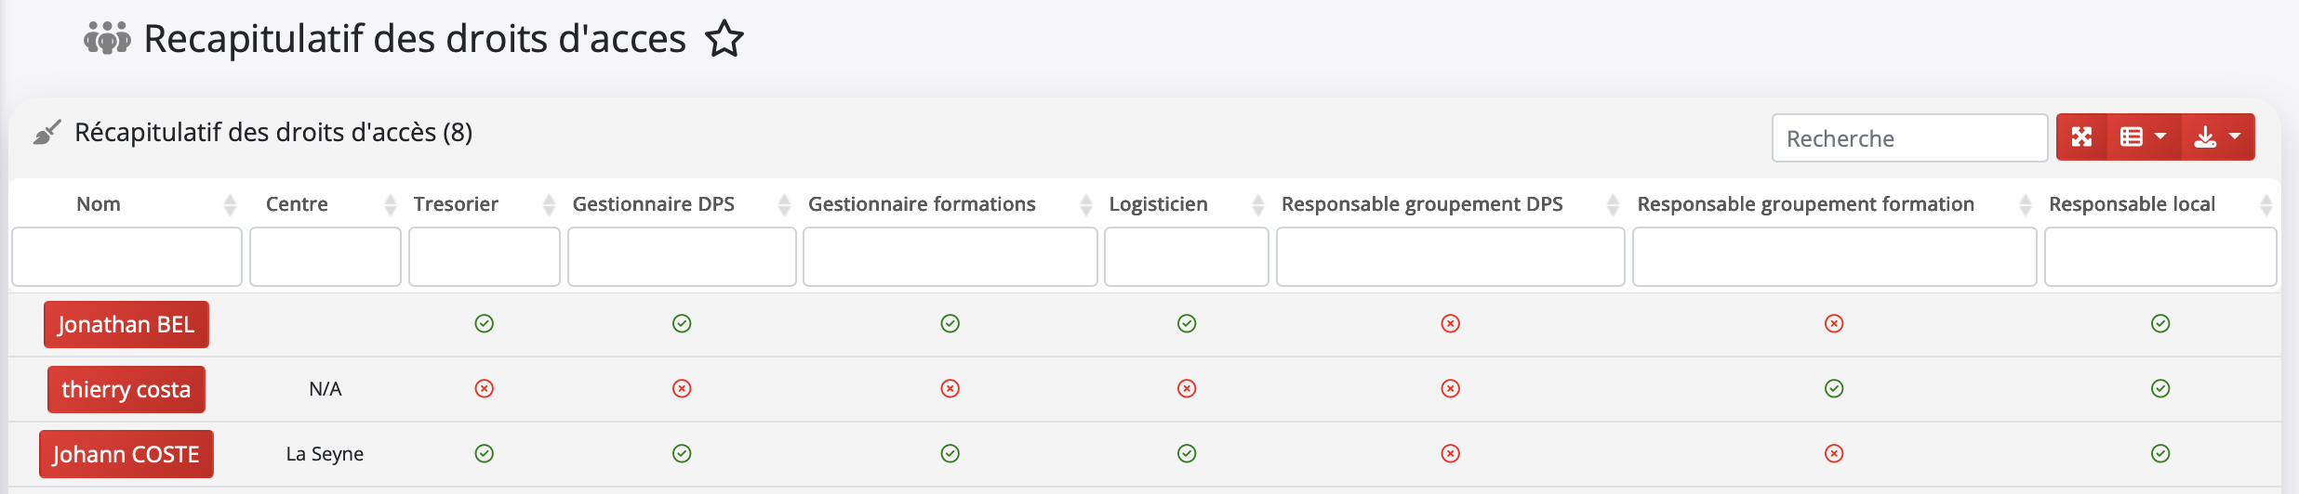
Task: Open thierry costa's profile
Action: point(126,389)
